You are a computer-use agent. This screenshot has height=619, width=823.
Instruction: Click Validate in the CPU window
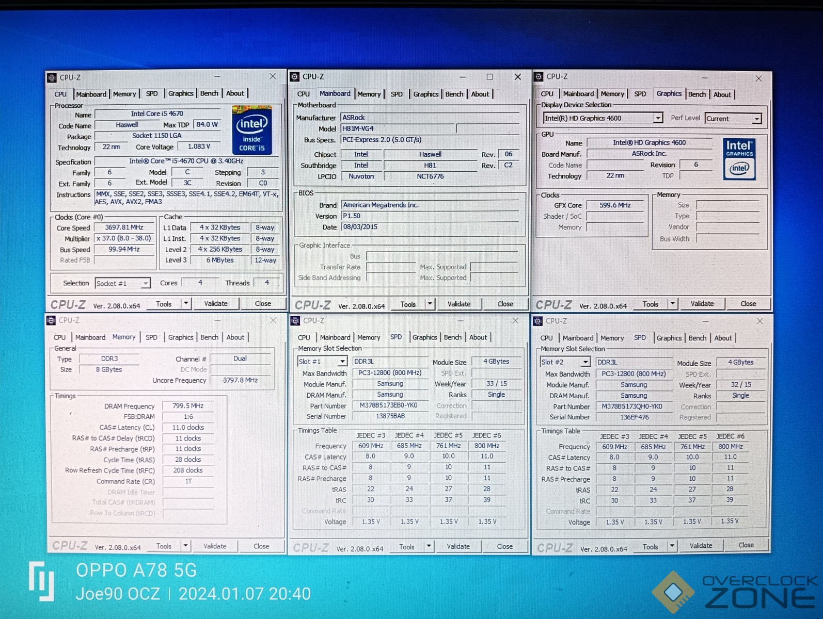pyautogui.click(x=216, y=303)
